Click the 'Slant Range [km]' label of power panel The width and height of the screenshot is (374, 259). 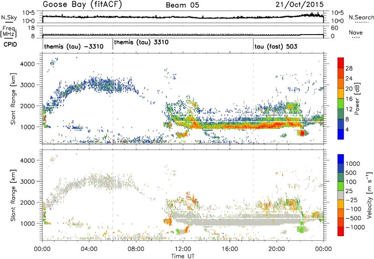13,99
